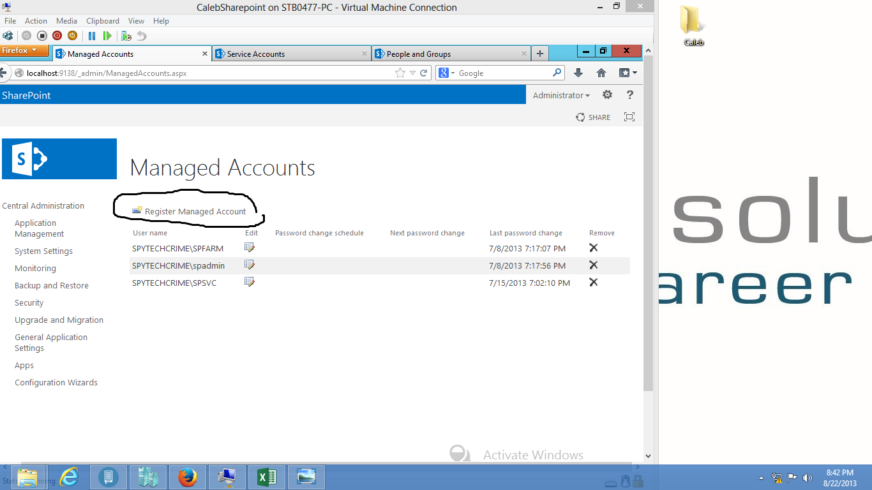Viewport: 872px width, 490px height.
Task: Go to General Application Settings
Action: (x=51, y=343)
